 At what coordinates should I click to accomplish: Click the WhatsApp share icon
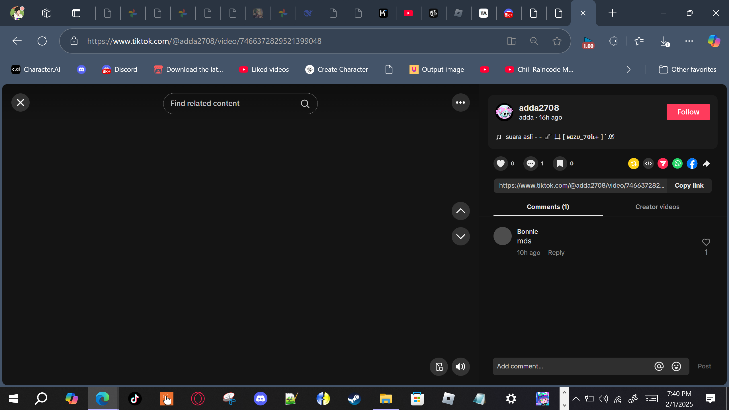click(677, 163)
